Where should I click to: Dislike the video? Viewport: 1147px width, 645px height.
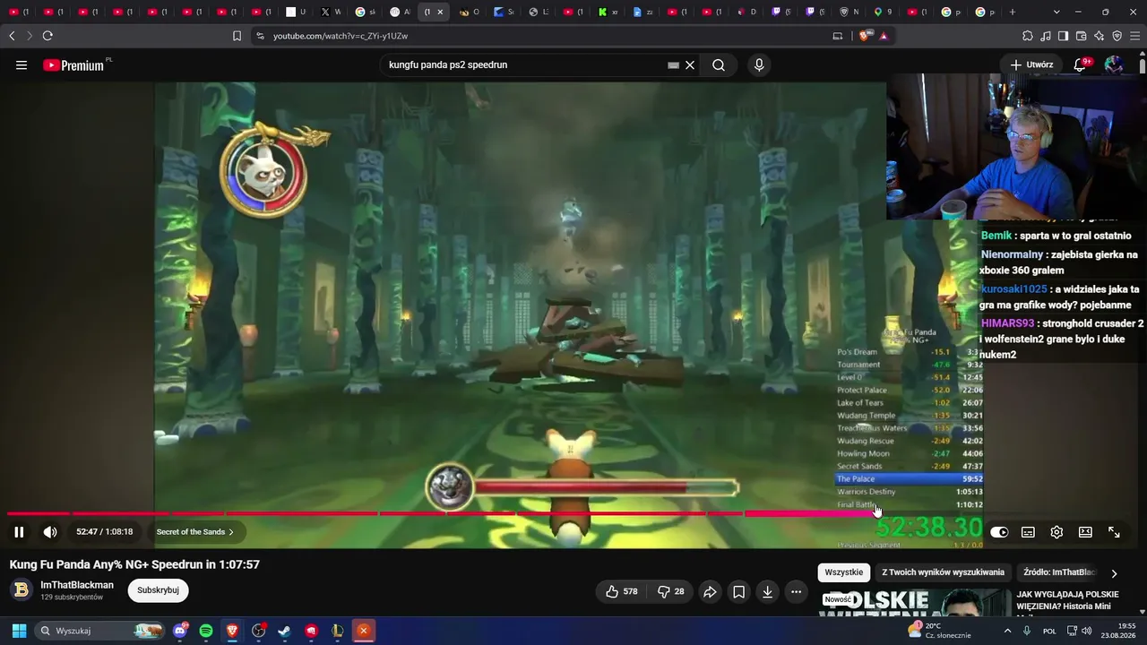[x=671, y=591]
